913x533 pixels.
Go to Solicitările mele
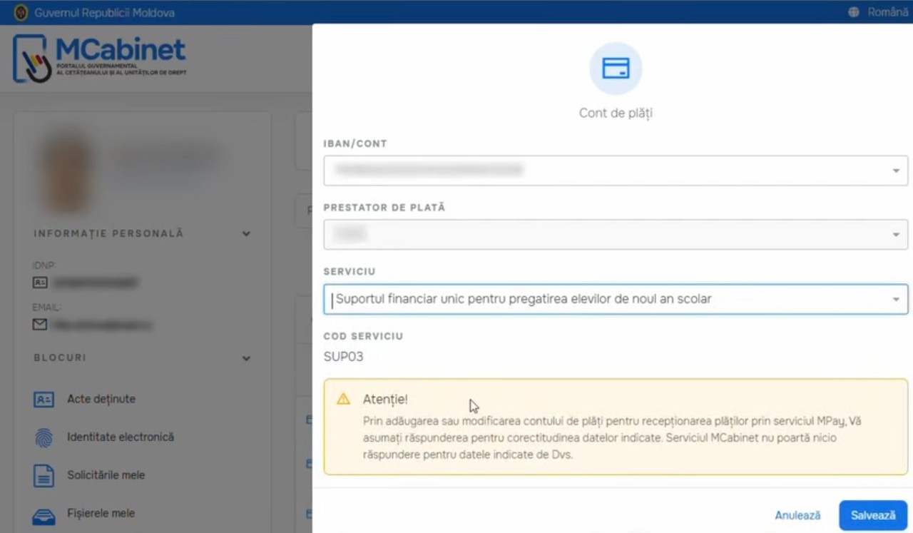tap(106, 475)
